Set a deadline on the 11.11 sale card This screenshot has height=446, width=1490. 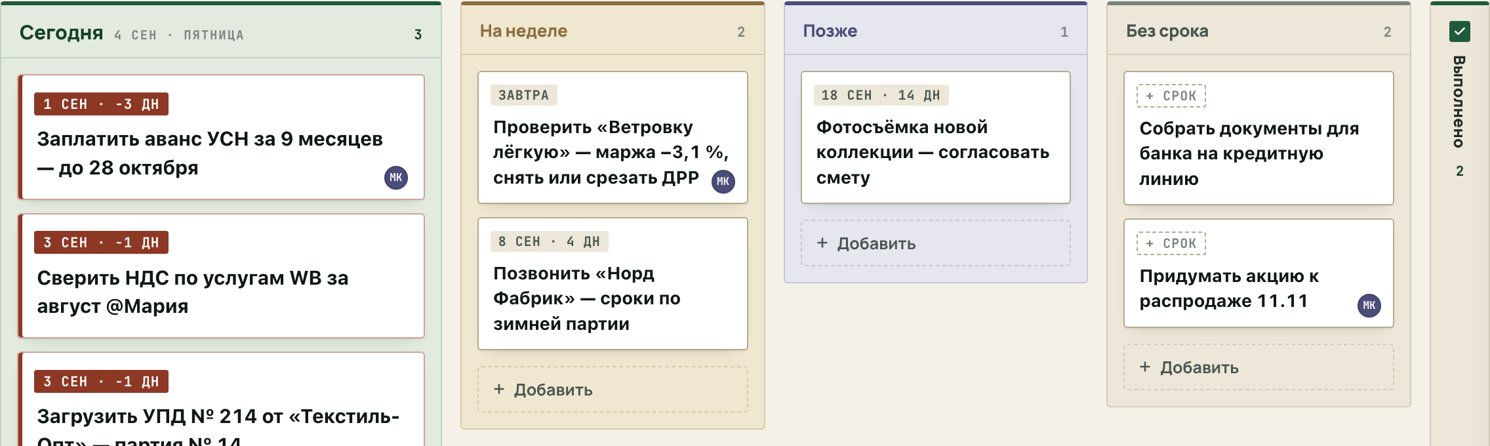[x=1171, y=243]
